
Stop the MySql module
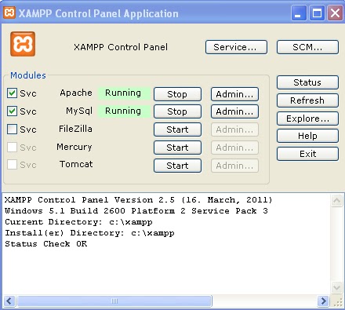point(177,111)
